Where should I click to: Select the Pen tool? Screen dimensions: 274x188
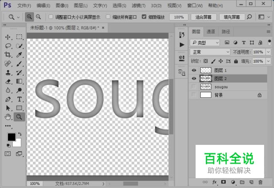point(8,99)
